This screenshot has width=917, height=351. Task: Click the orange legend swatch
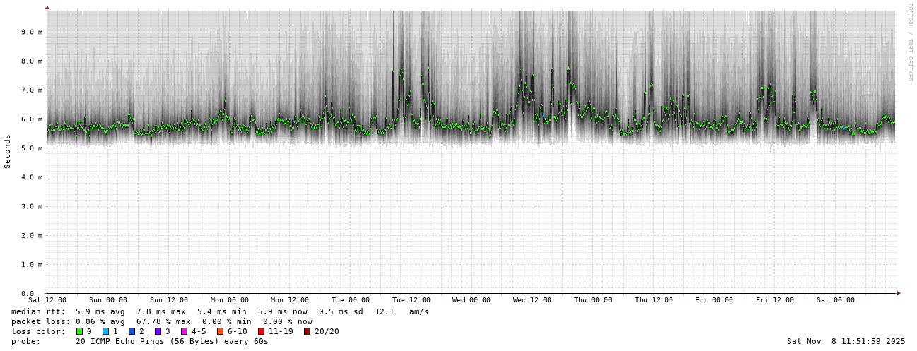220,331
